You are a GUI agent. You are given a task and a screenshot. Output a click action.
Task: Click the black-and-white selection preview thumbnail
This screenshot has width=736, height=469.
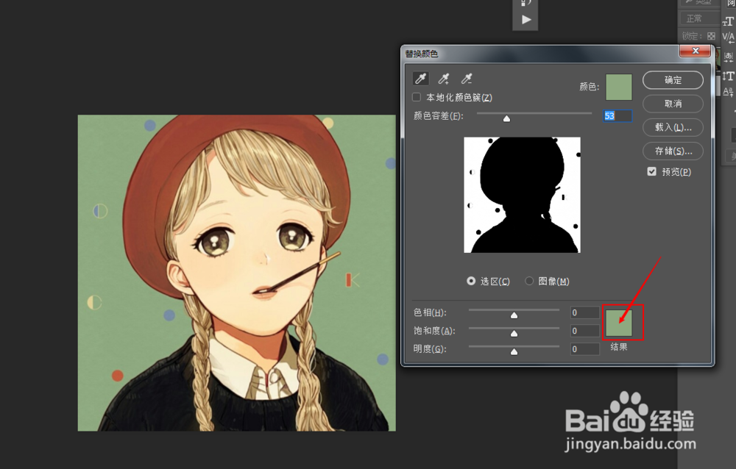[522, 195]
